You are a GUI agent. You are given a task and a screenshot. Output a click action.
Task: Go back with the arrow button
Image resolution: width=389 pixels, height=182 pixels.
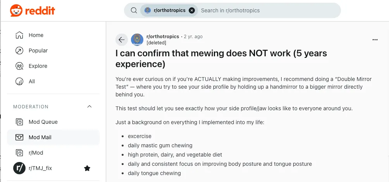pyautogui.click(x=122, y=39)
